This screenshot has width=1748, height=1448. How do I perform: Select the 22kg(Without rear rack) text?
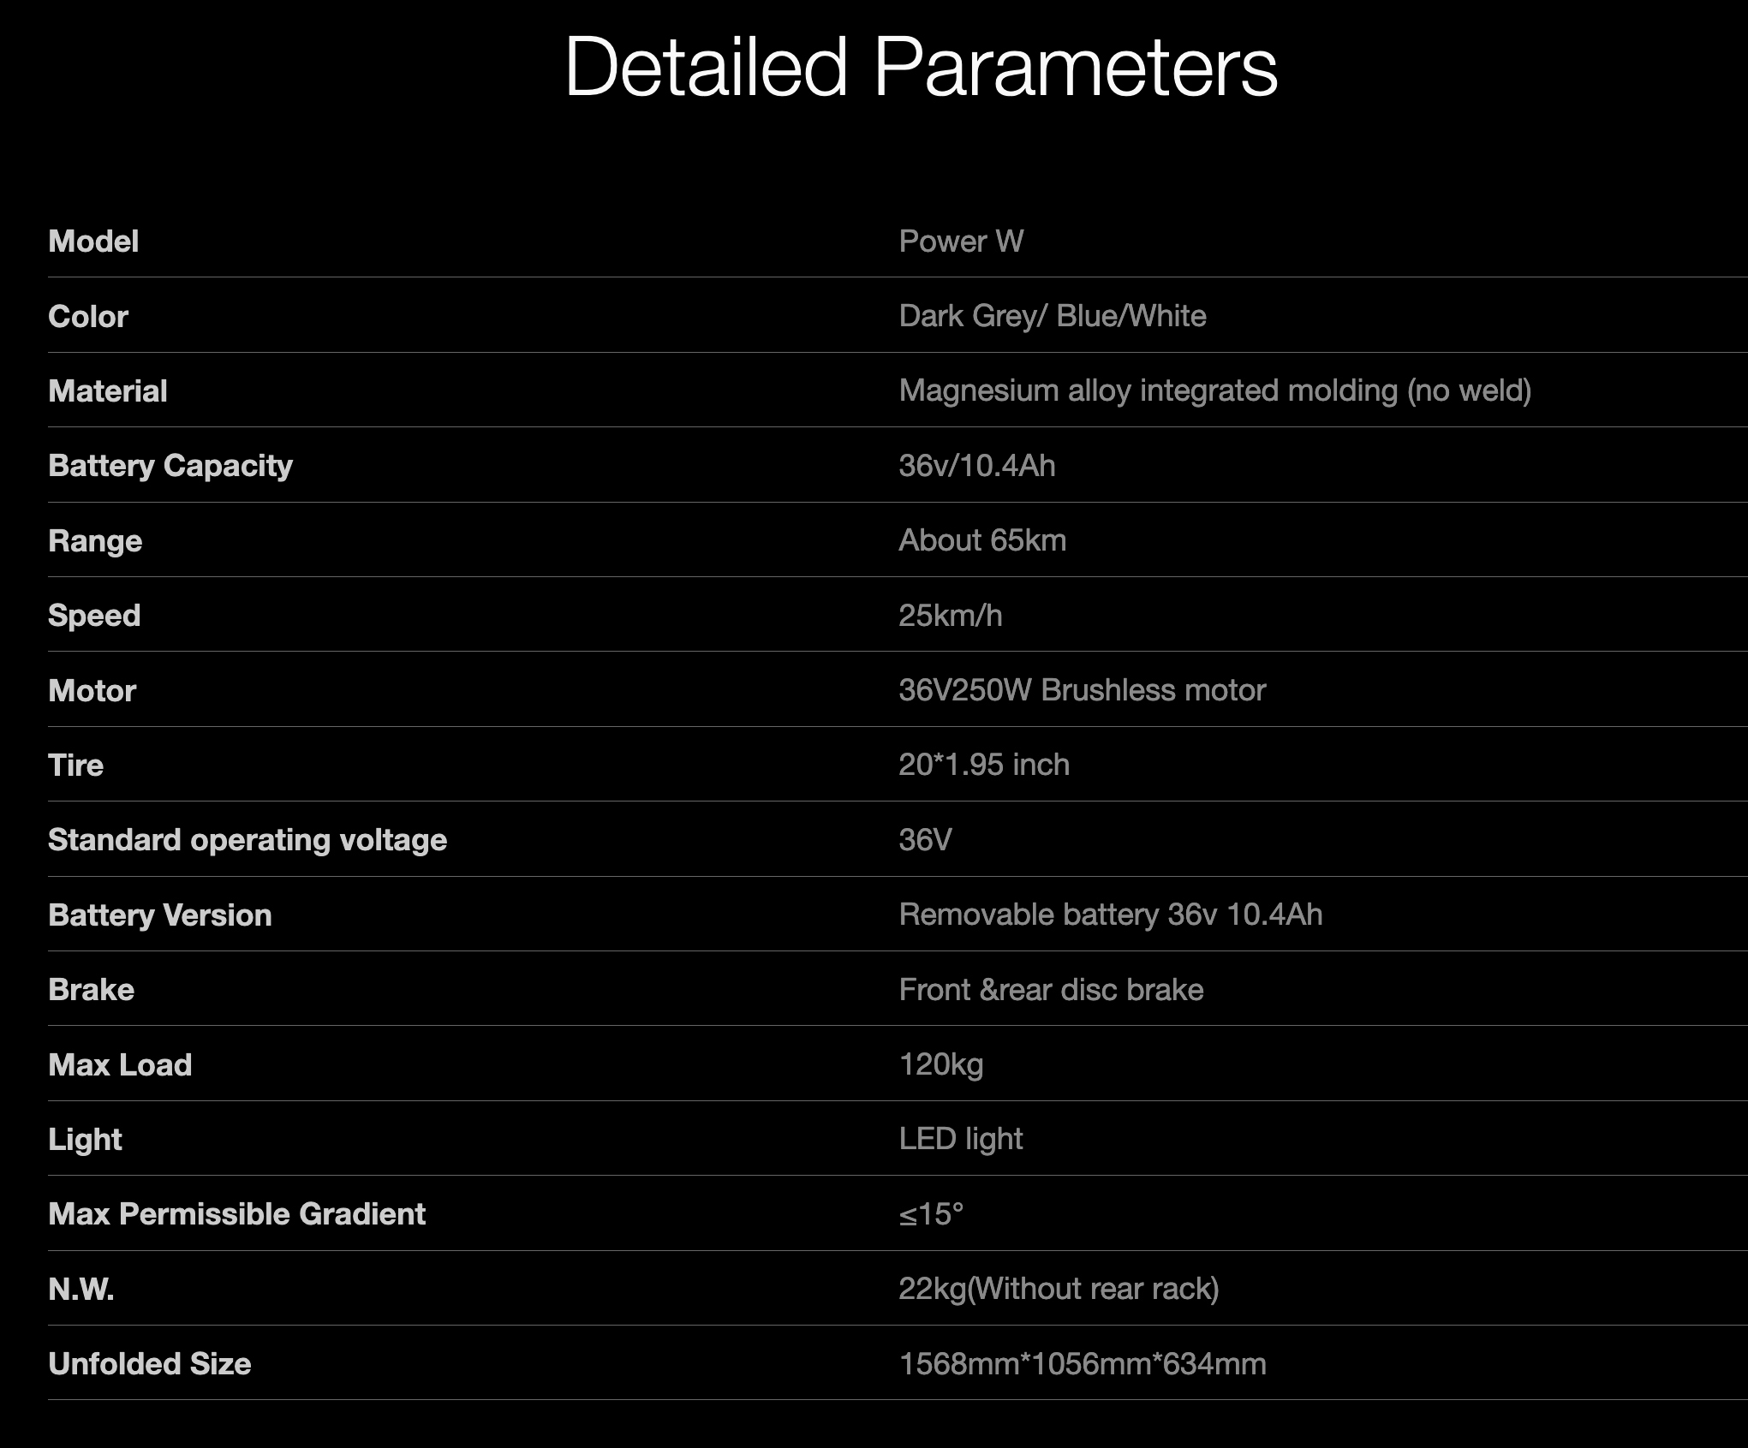point(1059,1289)
